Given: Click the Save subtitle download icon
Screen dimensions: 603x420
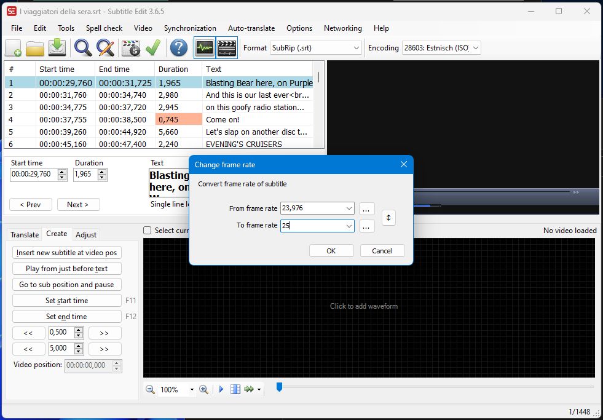Looking at the screenshot, I should click(57, 48).
